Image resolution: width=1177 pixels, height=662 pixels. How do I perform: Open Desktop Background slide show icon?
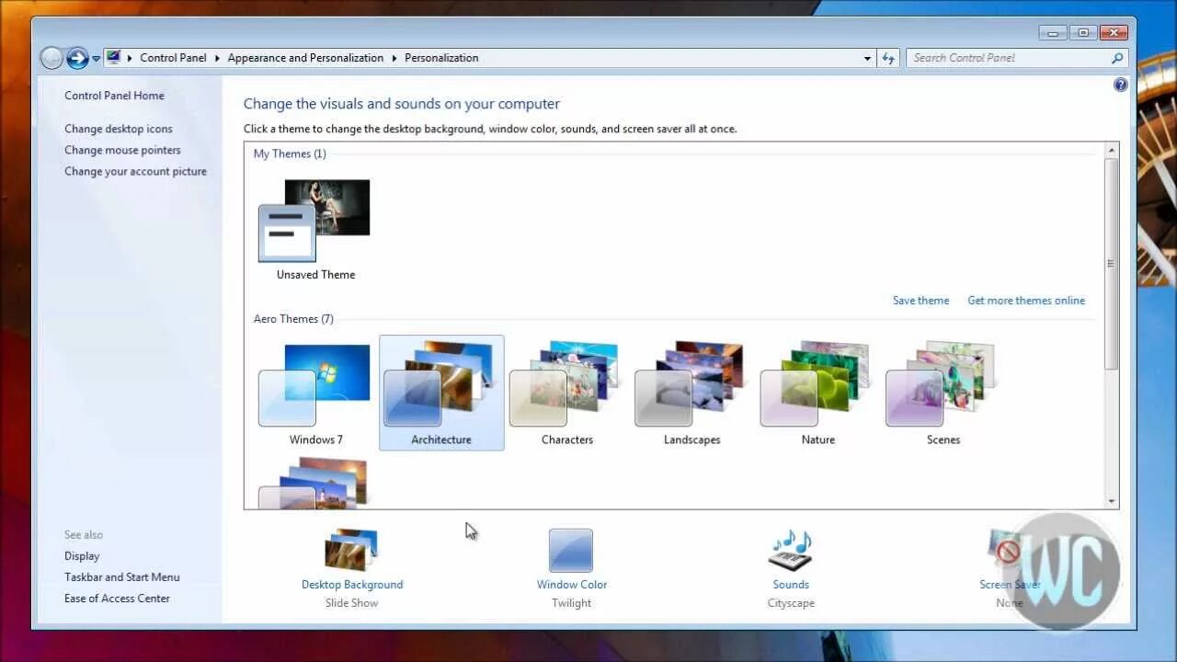pos(351,550)
